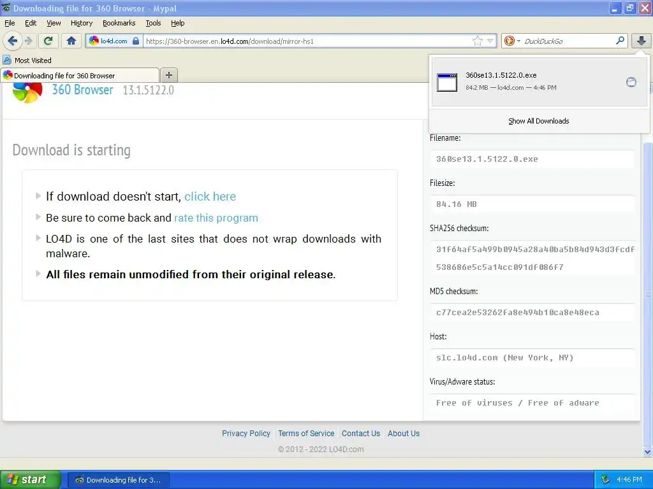Open the Help menu
Image resolution: width=653 pixels, height=489 pixels.
[177, 23]
